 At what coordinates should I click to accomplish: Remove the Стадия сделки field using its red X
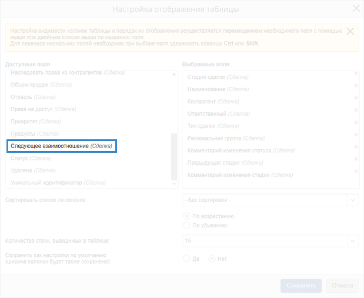[x=356, y=73]
